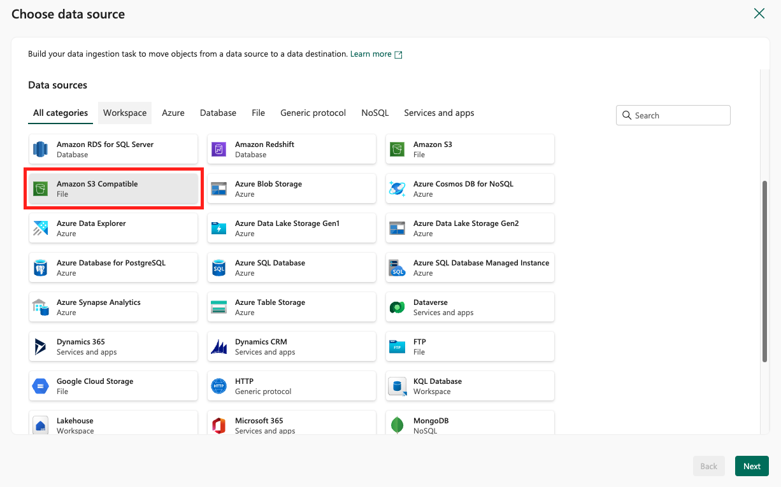Click the Back button
Image resolution: width=781 pixels, height=487 pixels.
click(709, 466)
